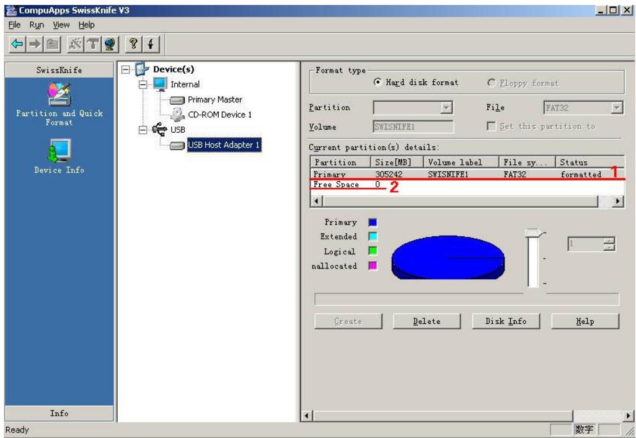The height and width of the screenshot is (438, 636).
Task: Select Floppy format radio button
Action: coord(491,83)
